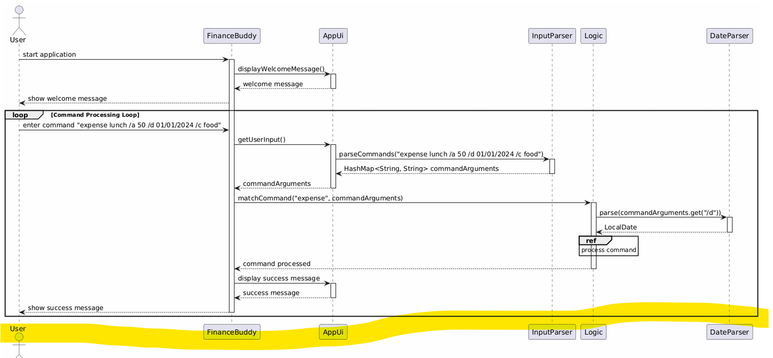773x358 pixels.
Task: Click the ref frame label tab
Action: pos(592,241)
